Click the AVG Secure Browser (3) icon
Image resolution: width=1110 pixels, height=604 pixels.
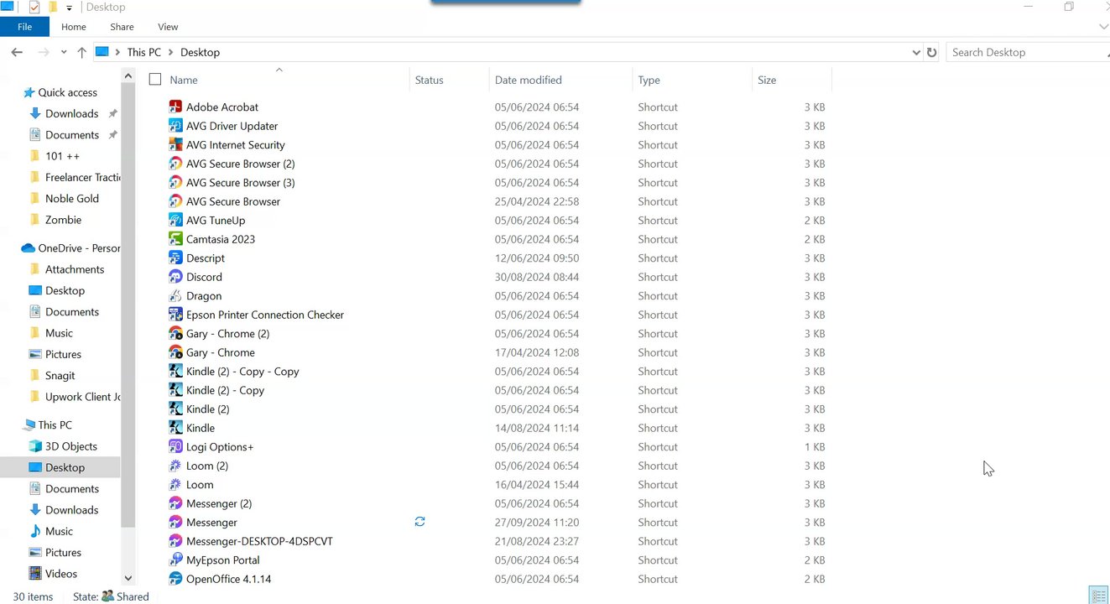click(175, 182)
